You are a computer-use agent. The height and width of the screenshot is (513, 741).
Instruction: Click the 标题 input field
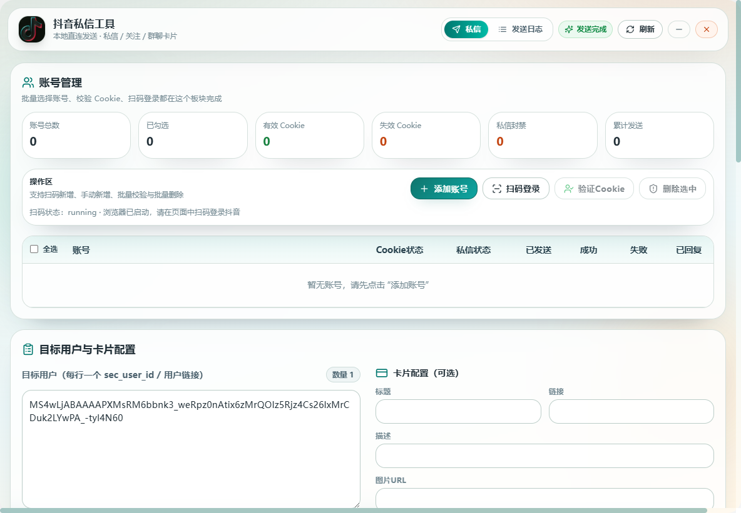(458, 412)
